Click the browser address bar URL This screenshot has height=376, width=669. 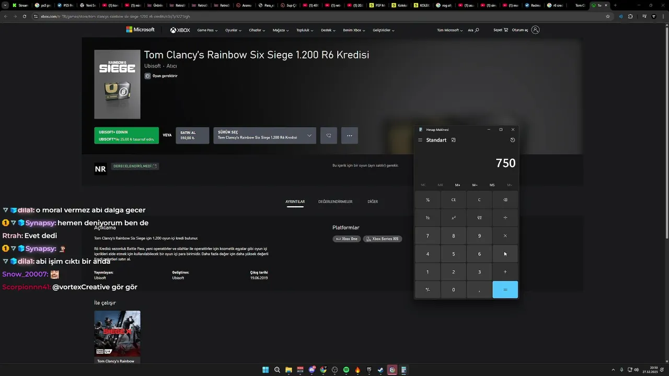[x=116, y=16]
